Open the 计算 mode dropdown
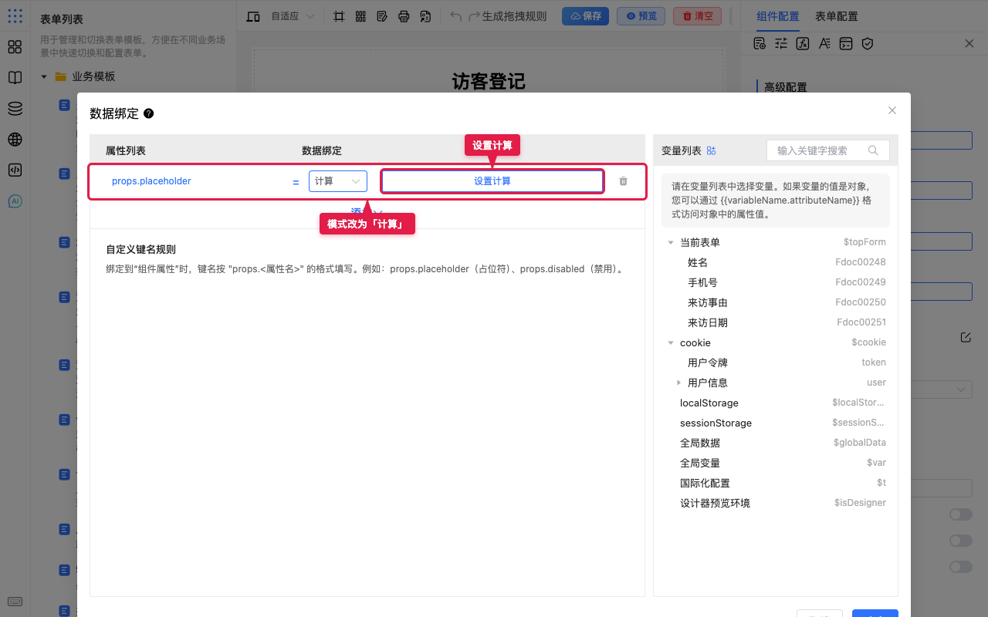 [338, 181]
